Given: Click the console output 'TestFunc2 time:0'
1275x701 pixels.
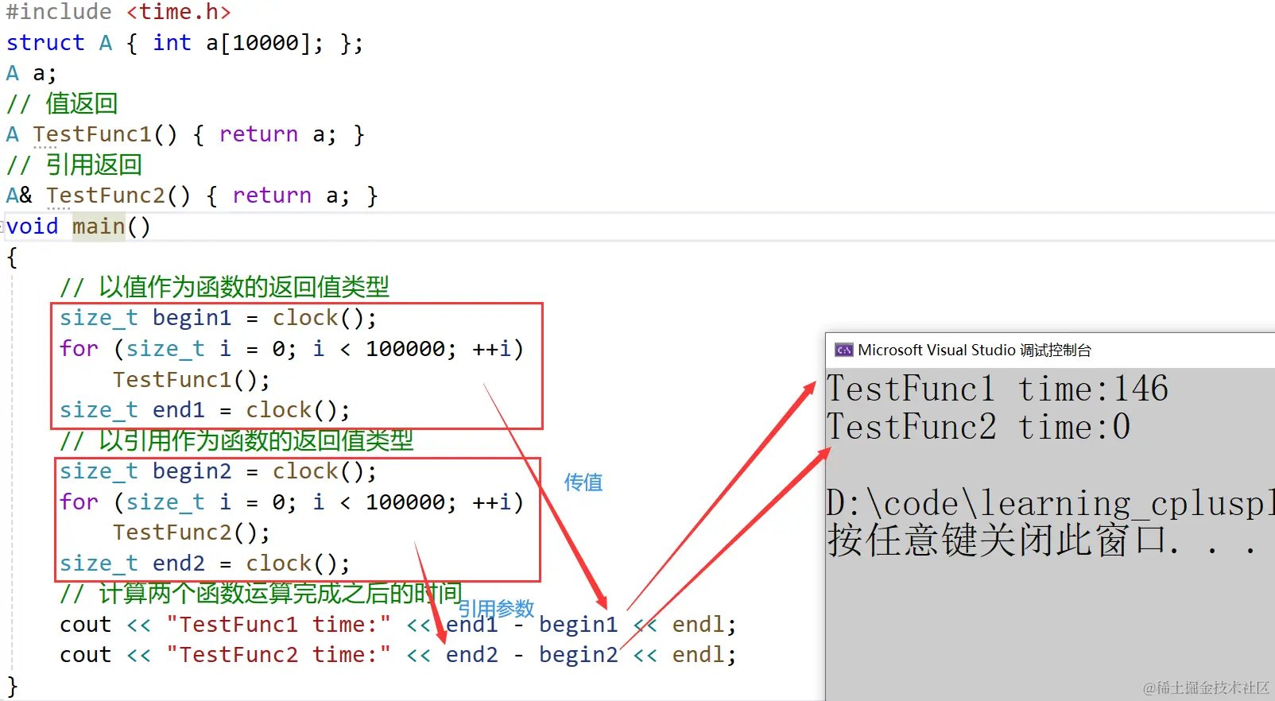Looking at the screenshot, I should point(979,428).
